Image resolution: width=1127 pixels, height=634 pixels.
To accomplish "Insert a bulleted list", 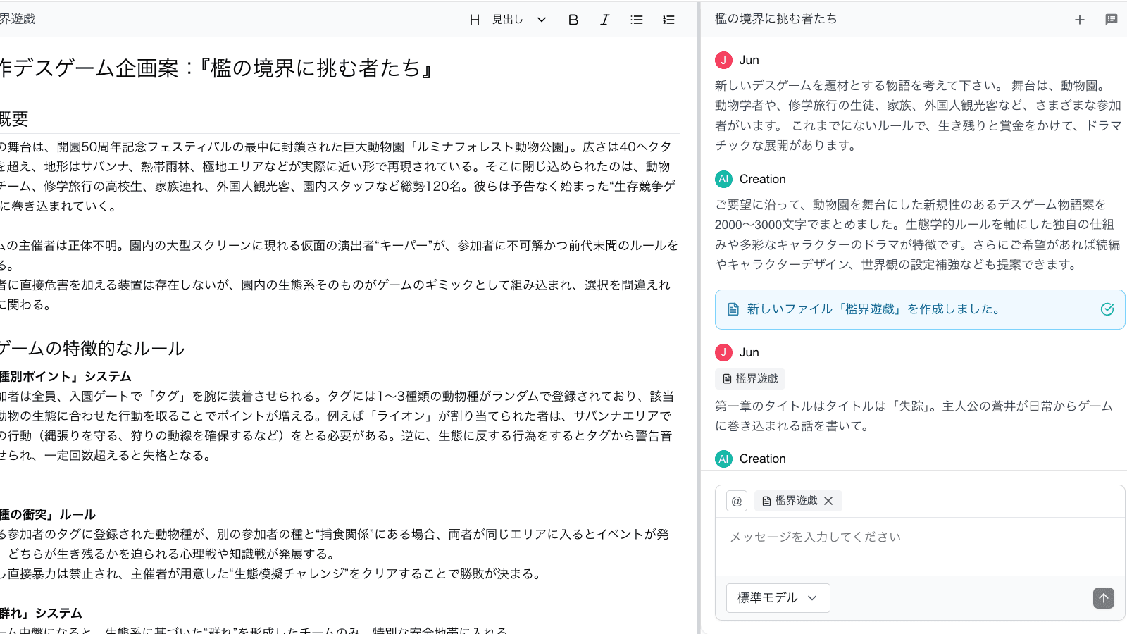I will tap(636, 20).
